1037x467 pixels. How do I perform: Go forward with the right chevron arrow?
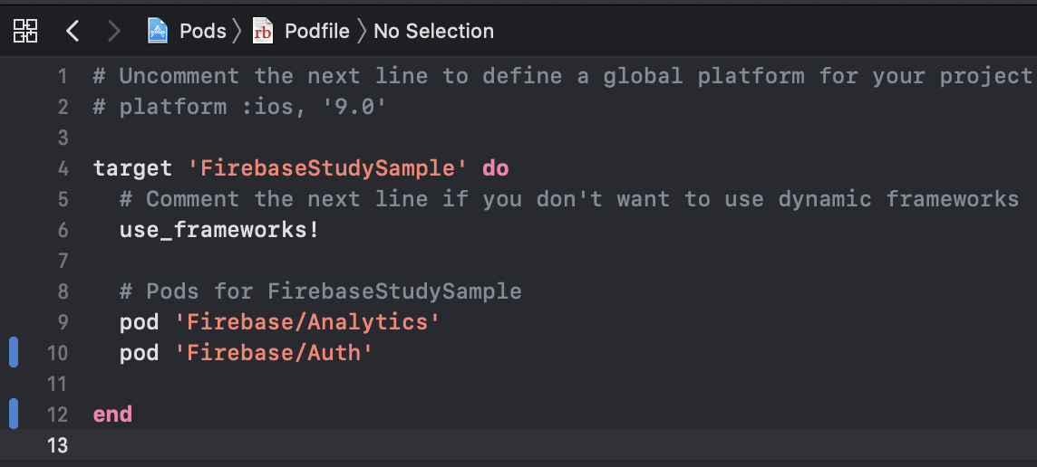114,31
